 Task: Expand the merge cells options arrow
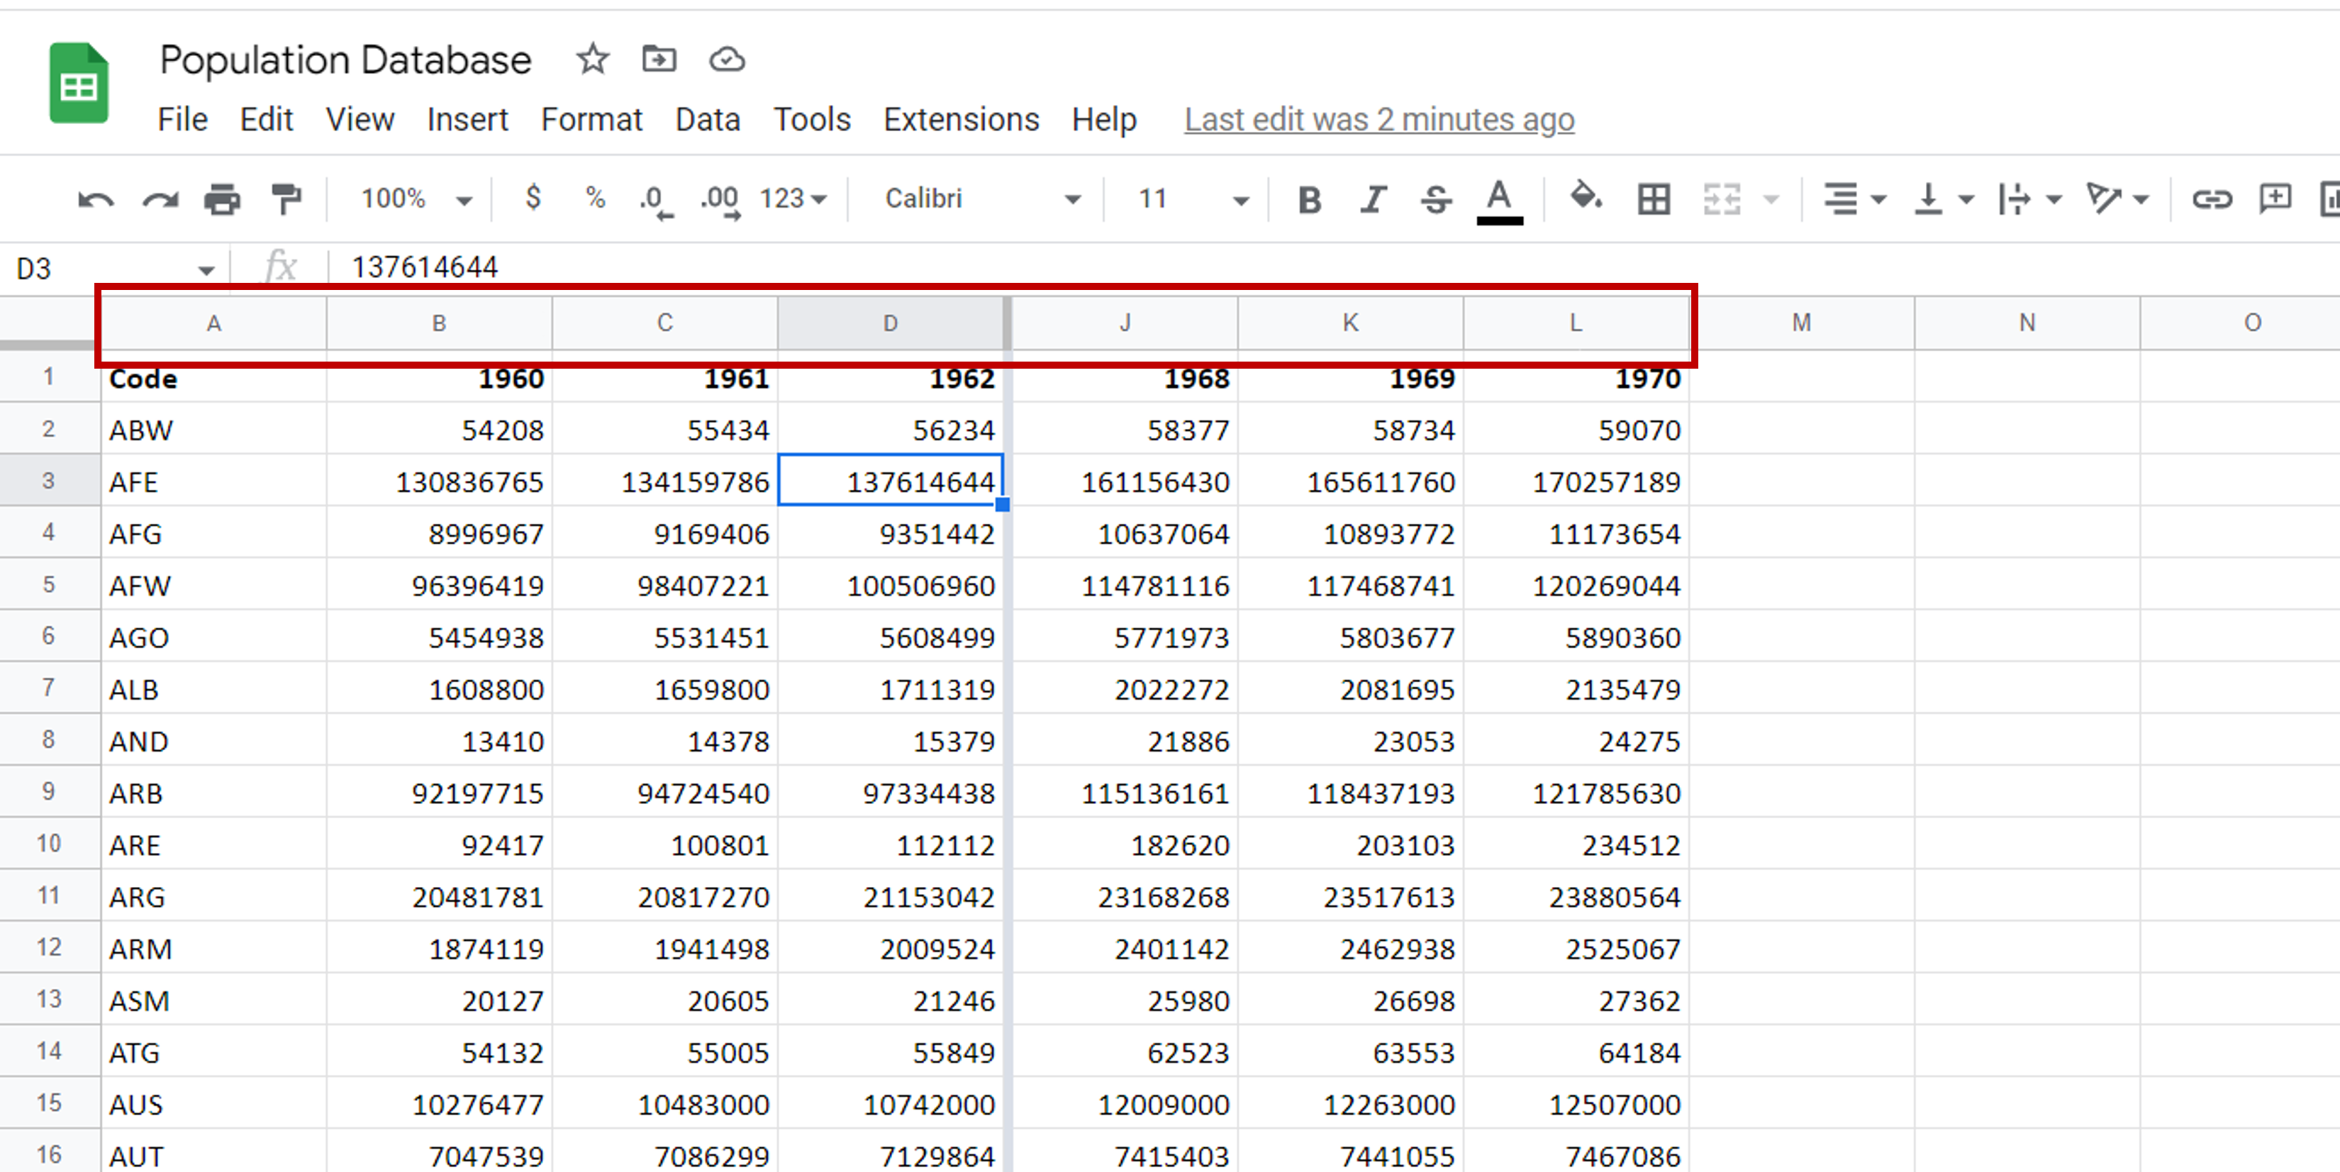tap(1771, 199)
